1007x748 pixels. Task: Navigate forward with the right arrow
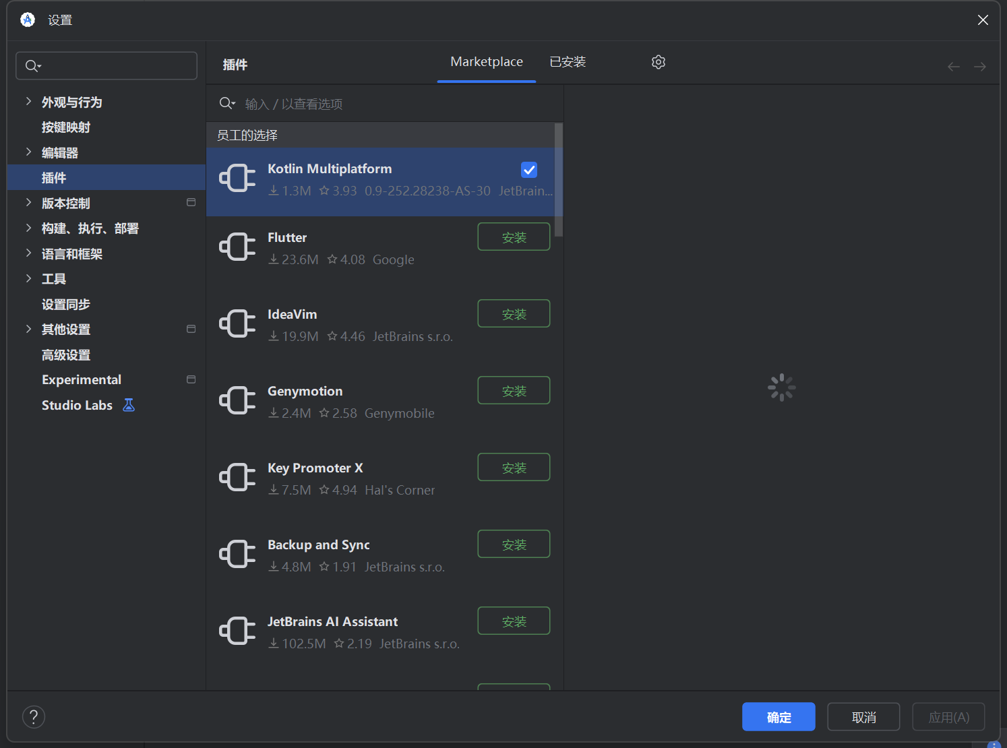click(x=980, y=66)
